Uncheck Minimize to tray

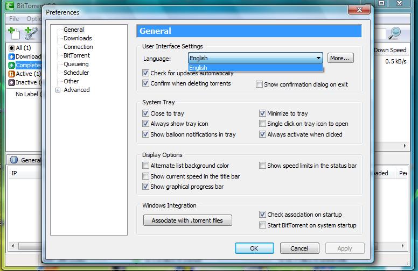coord(262,113)
